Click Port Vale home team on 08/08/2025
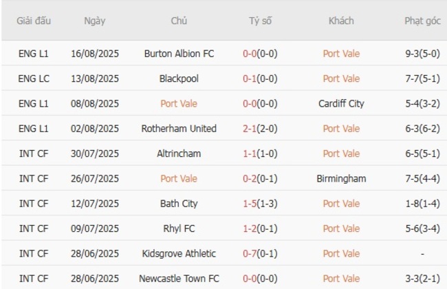Screen dimensions: 447x289 tap(179, 103)
